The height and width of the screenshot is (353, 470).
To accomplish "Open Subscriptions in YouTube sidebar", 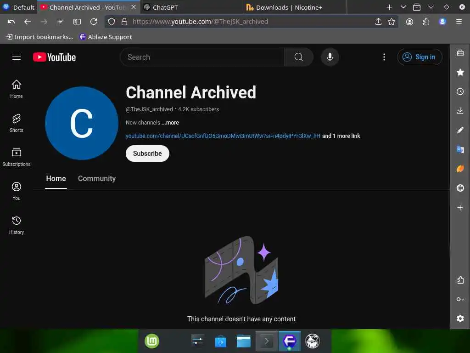I will pos(17,157).
